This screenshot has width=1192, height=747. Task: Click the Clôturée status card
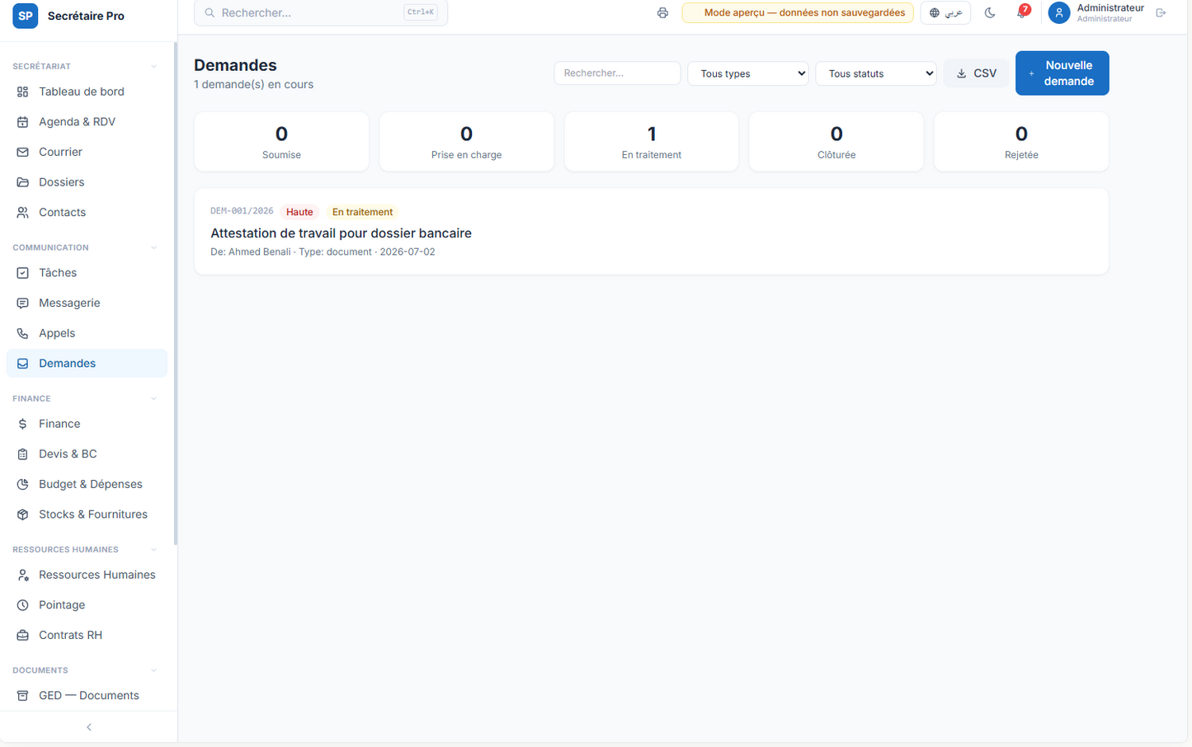point(836,142)
